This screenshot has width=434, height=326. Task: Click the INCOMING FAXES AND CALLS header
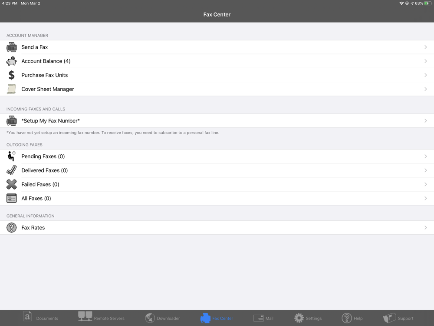coord(36,109)
